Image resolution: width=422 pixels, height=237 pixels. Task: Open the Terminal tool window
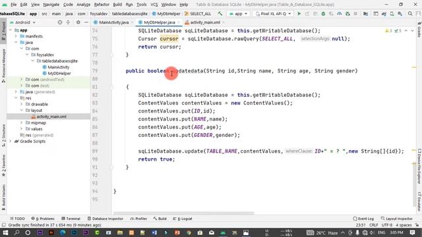coord(71,219)
